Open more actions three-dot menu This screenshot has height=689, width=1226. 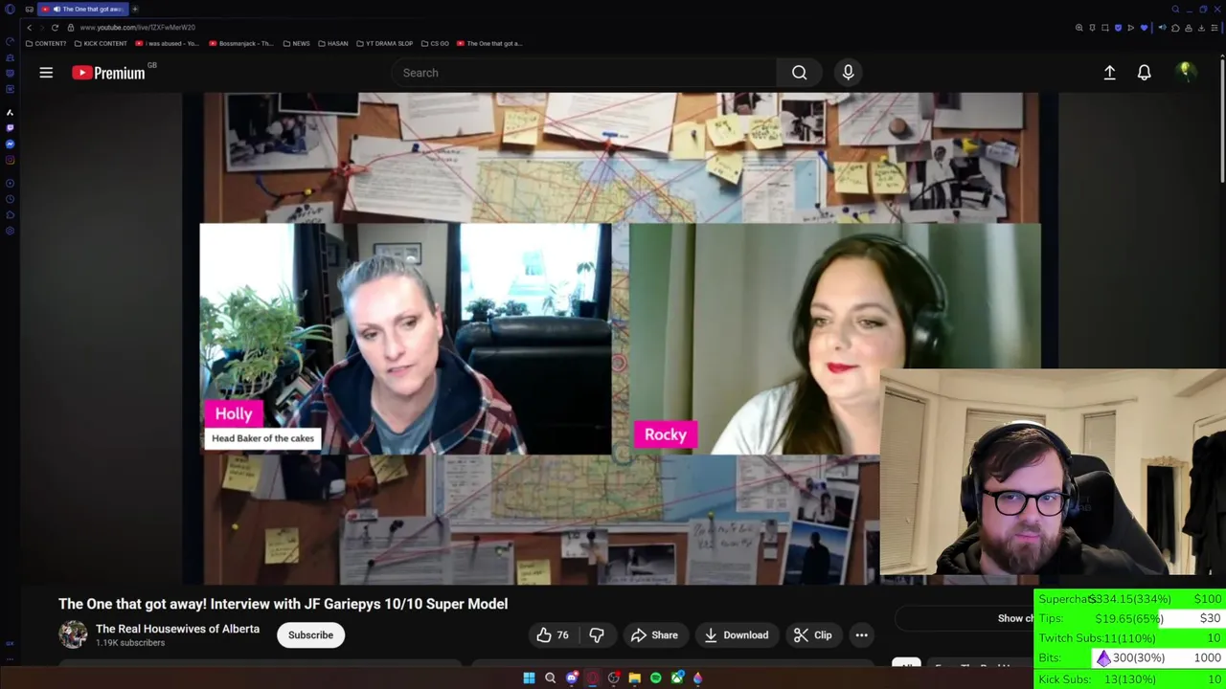(x=861, y=635)
